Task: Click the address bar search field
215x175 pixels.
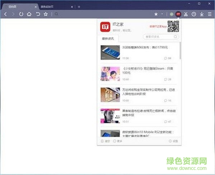Action: 103,14
